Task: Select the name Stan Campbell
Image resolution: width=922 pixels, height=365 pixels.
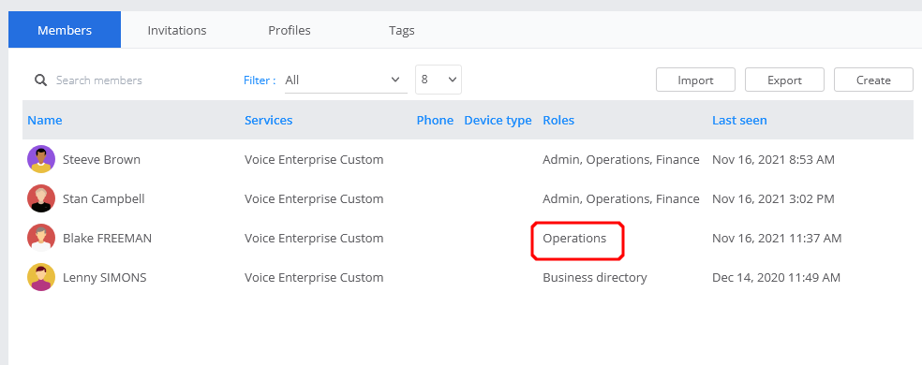Action: (x=103, y=198)
